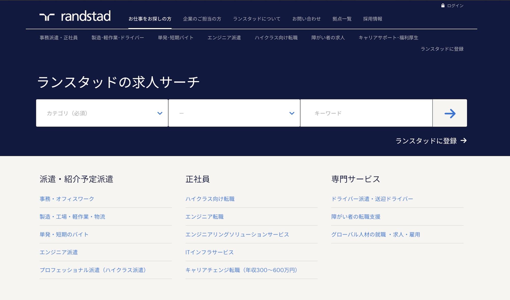The height and width of the screenshot is (300, 510).
Task: Open 事務派遣・正社員 submenu item
Action: coord(59,38)
